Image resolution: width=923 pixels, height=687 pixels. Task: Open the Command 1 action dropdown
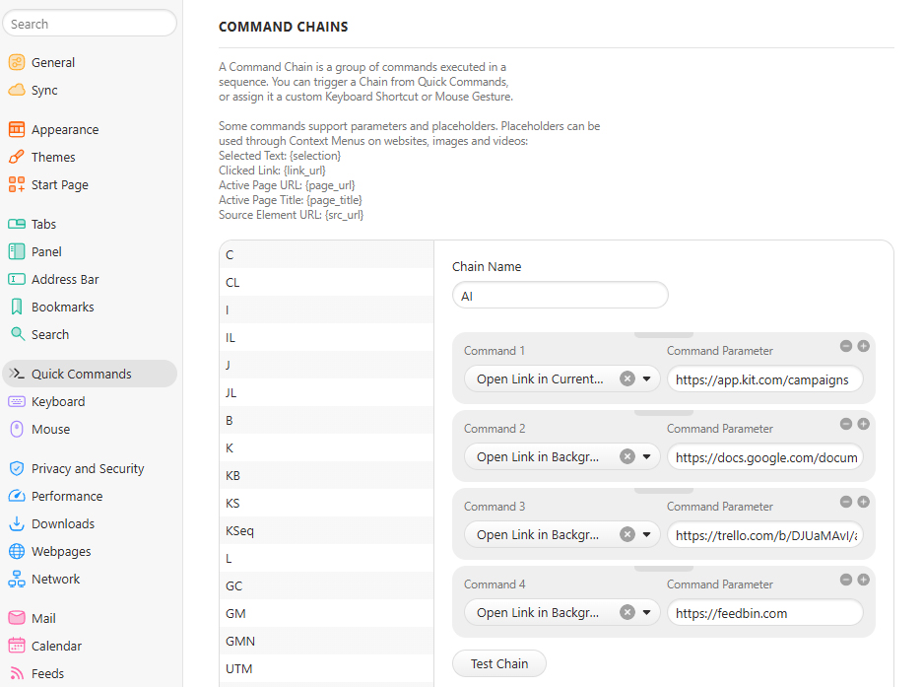[x=647, y=378]
